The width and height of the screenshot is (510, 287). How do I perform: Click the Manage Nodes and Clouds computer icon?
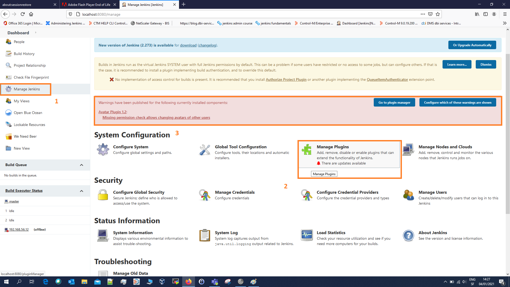(x=408, y=150)
